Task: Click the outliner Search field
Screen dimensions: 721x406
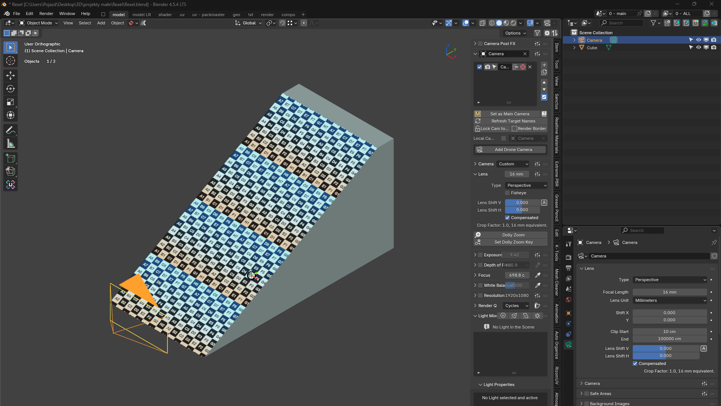Action: pos(621,23)
